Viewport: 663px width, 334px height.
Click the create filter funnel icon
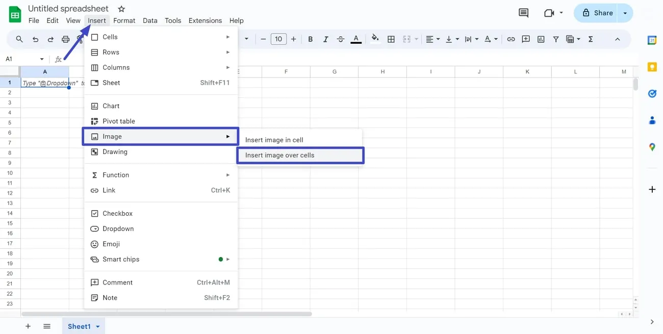tap(556, 39)
